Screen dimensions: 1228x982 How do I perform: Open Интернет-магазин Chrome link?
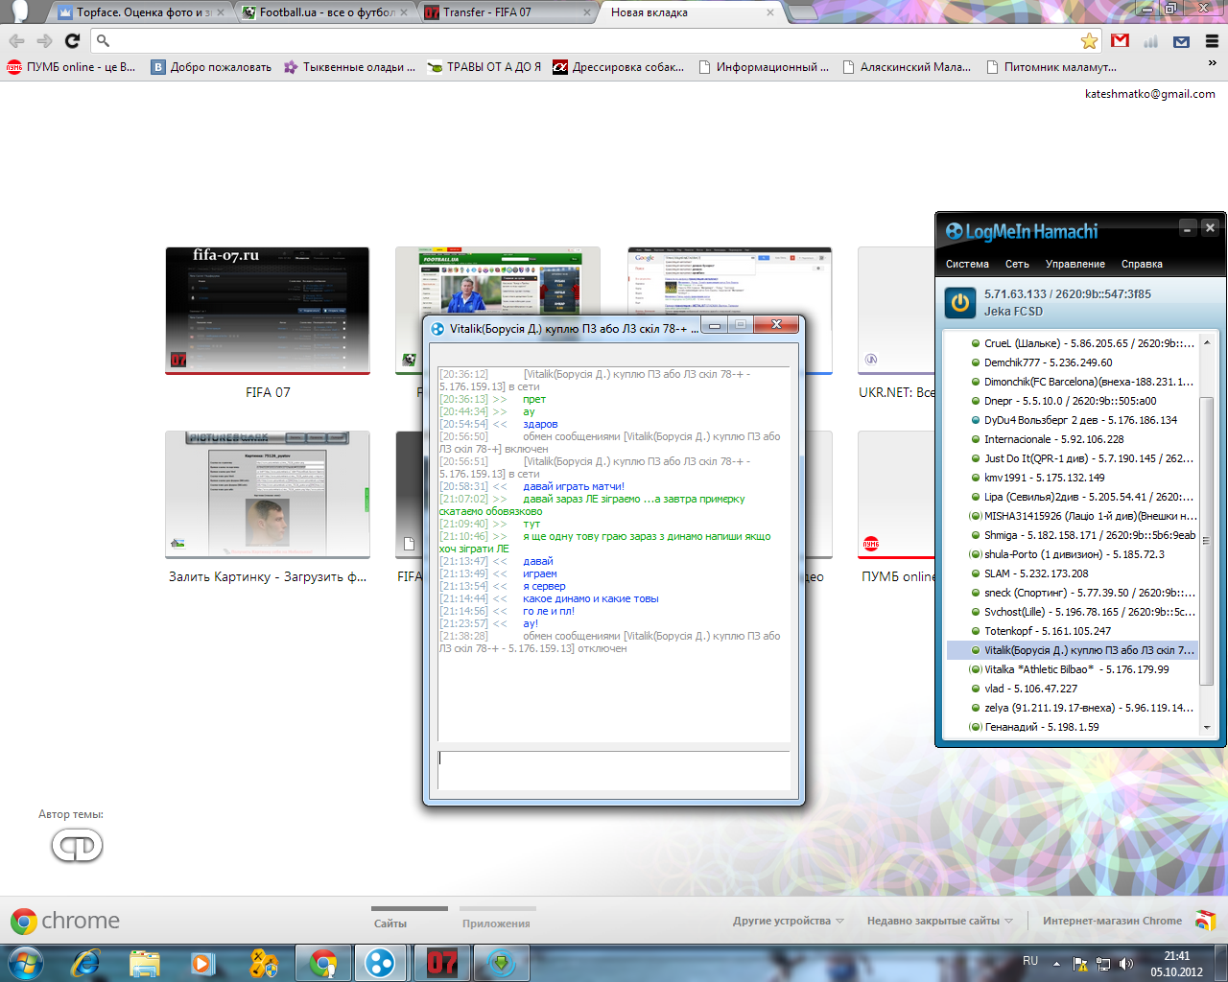tap(1112, 921)
